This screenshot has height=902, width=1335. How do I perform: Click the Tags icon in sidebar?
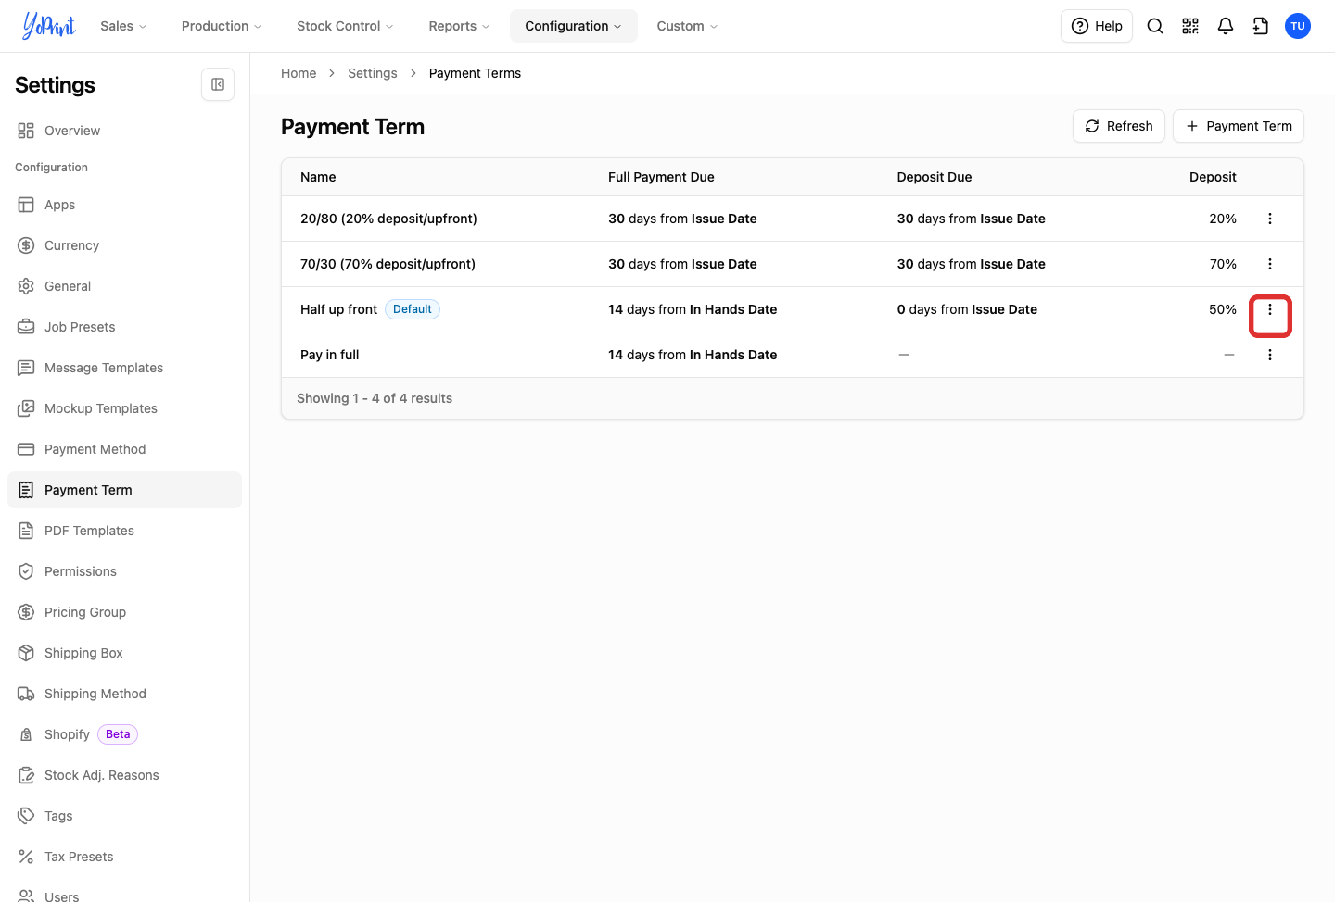(x=26, y=816)
